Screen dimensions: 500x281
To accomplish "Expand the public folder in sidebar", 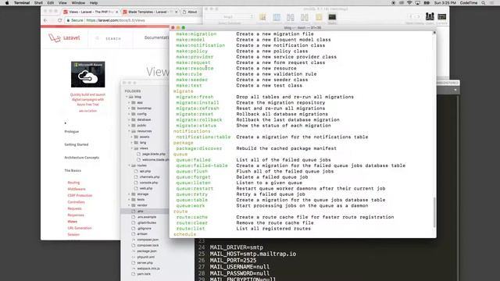I will pos(129,126).
